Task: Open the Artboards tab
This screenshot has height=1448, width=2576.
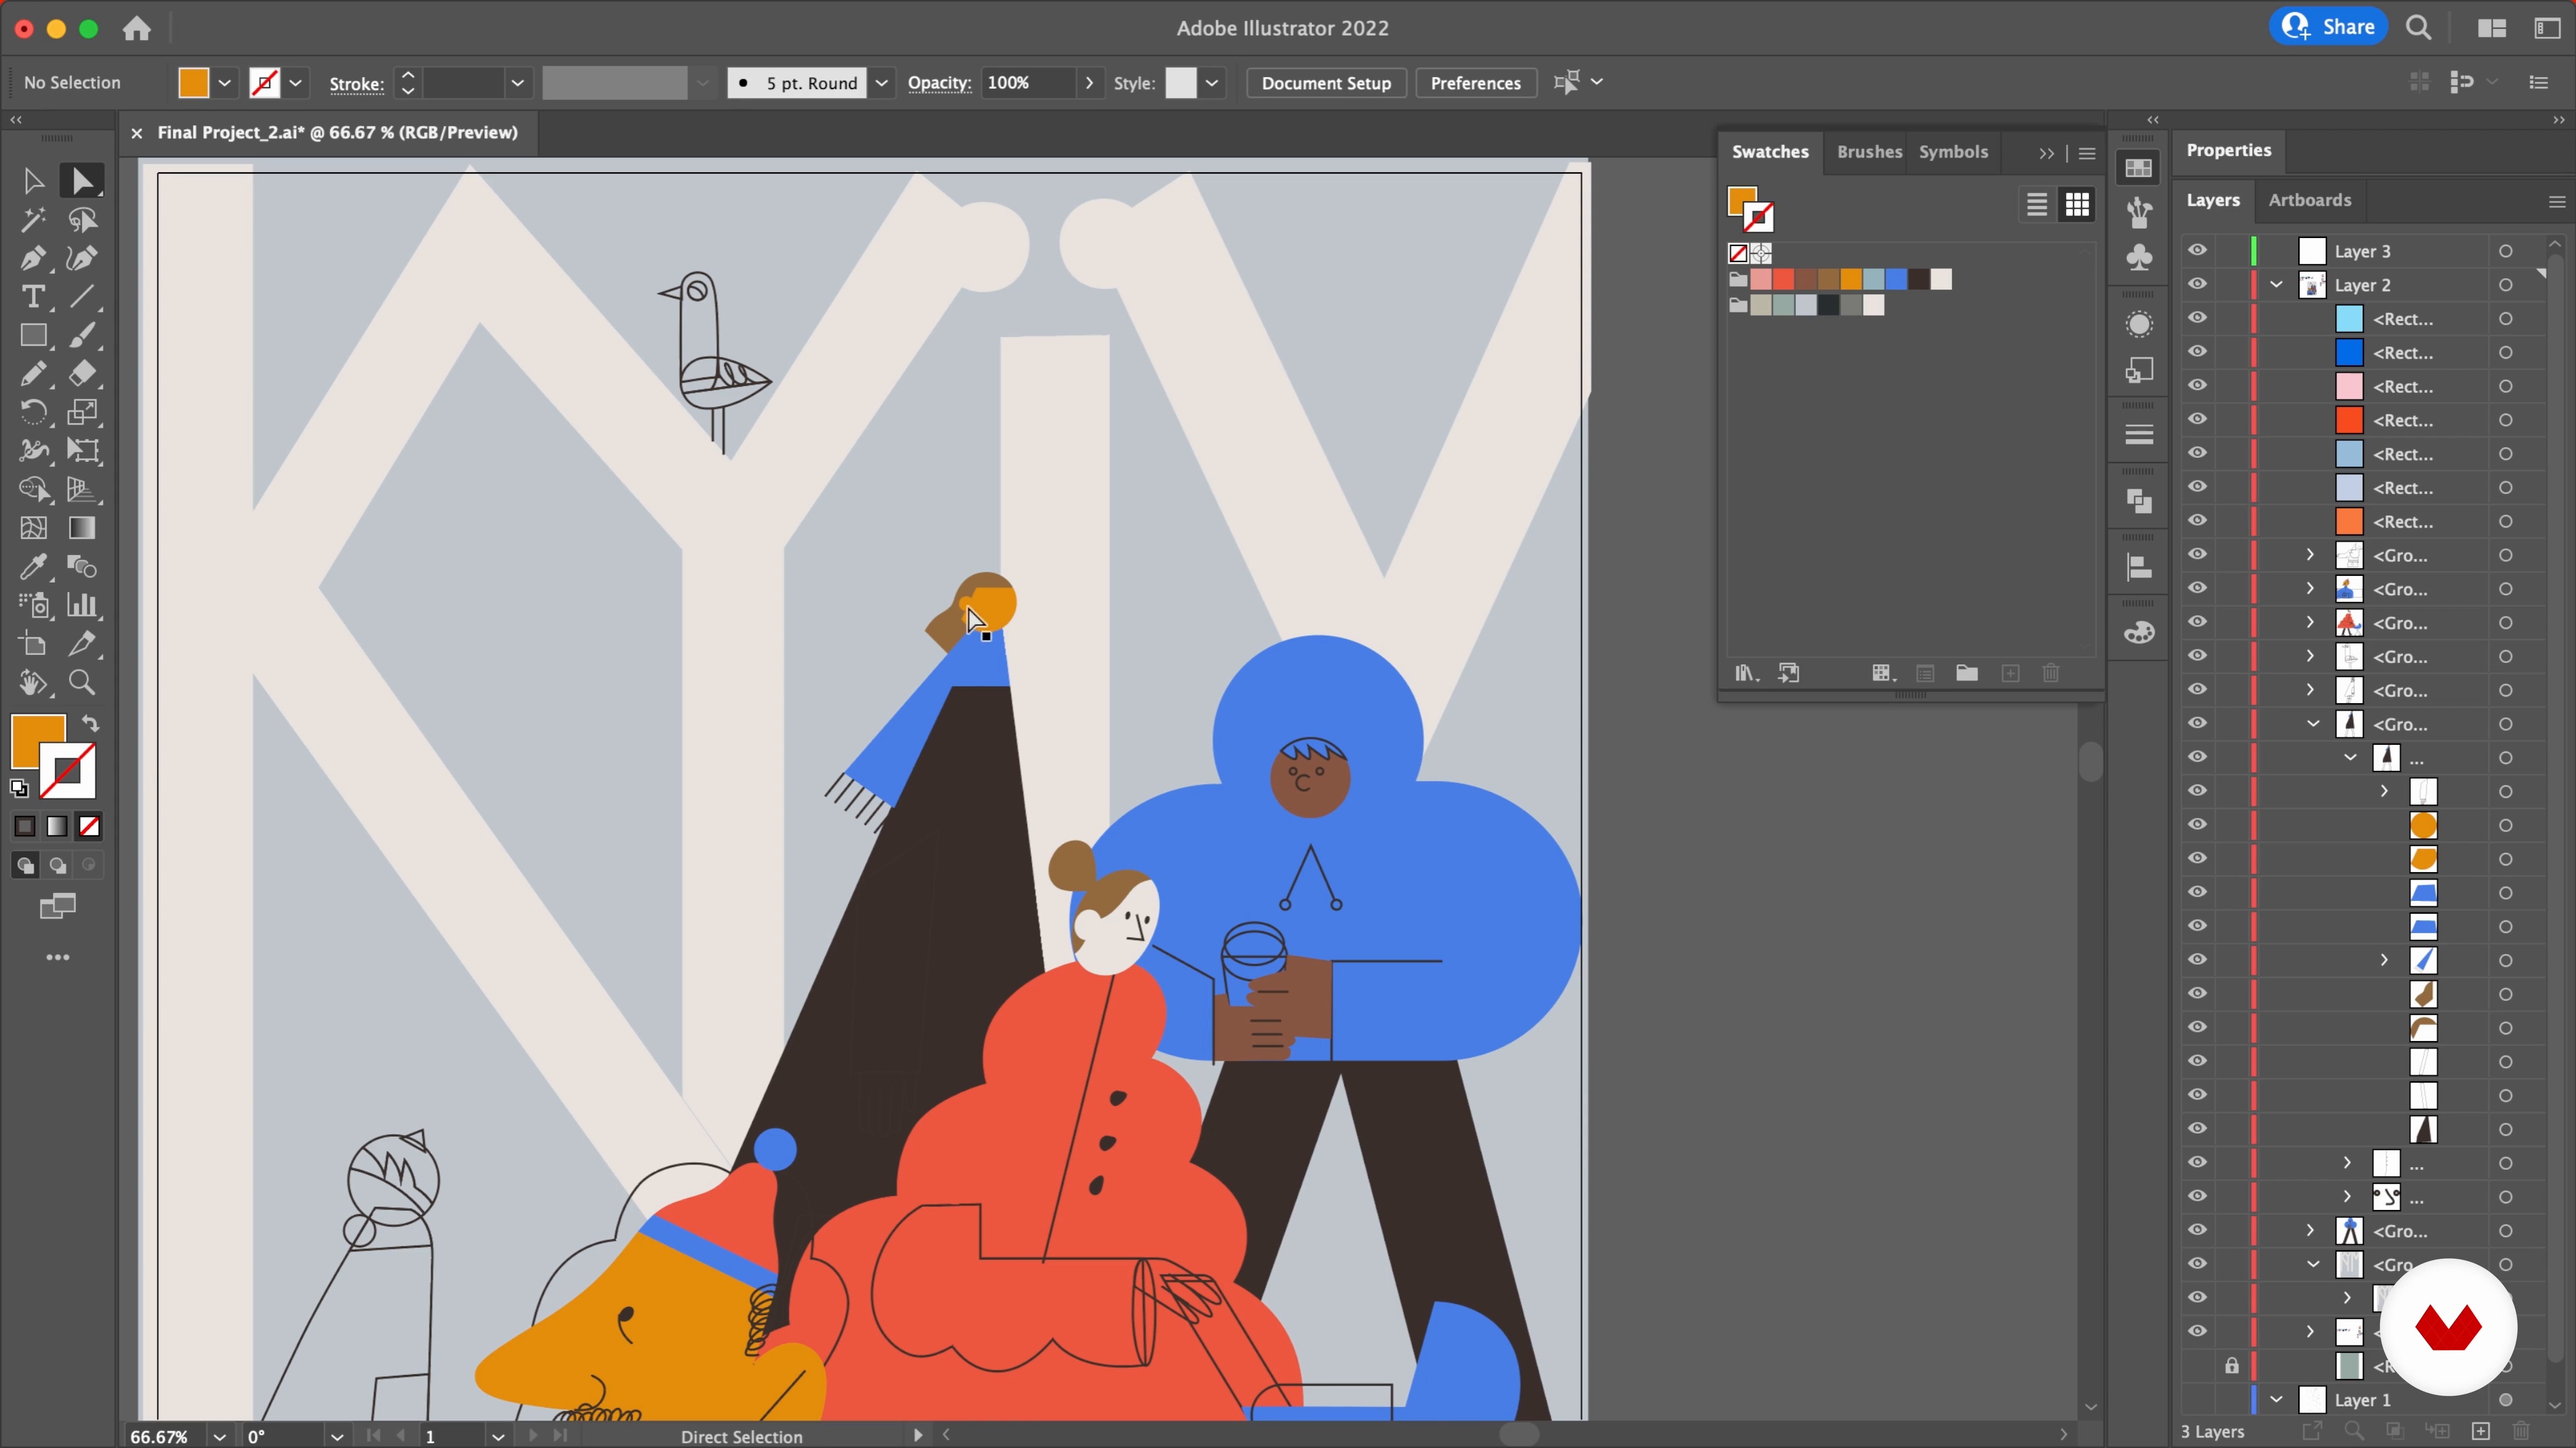Action: 2309,200
